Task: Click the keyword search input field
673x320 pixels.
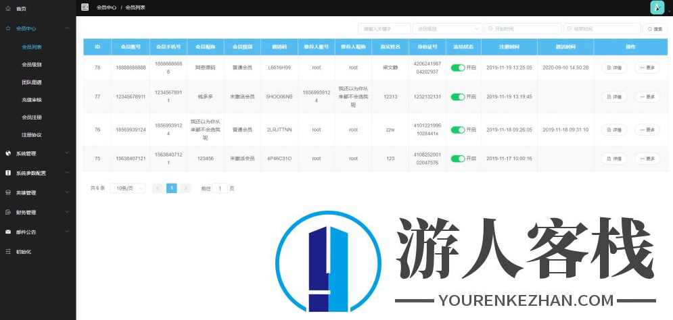Action: pos(385,29)
